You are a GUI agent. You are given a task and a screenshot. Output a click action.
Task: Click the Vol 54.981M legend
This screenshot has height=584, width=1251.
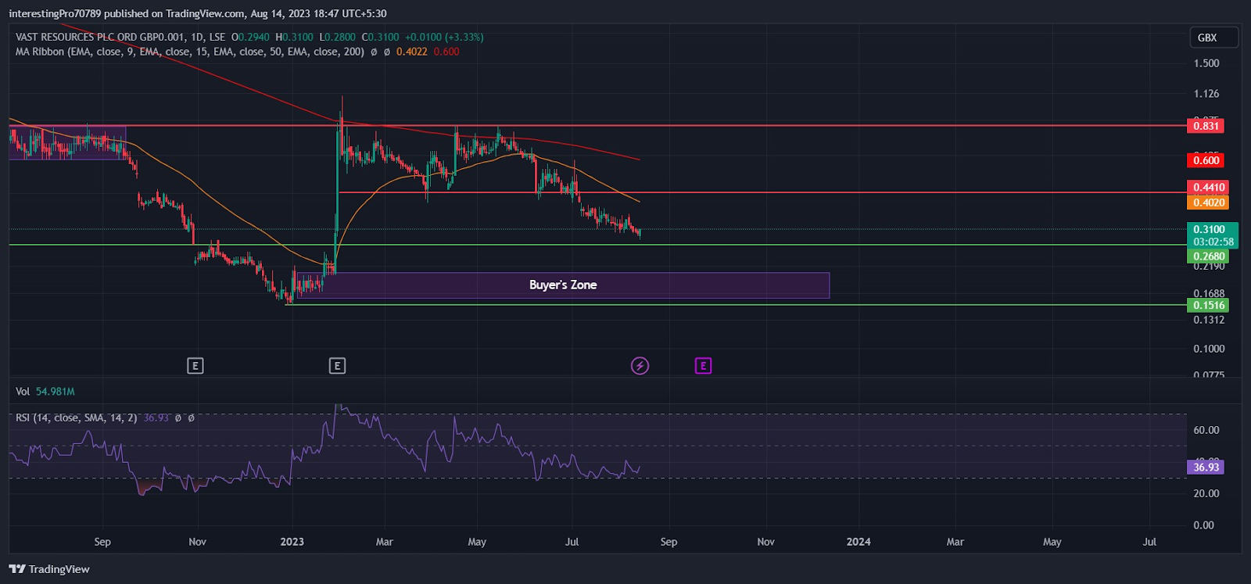coord(45,391)
